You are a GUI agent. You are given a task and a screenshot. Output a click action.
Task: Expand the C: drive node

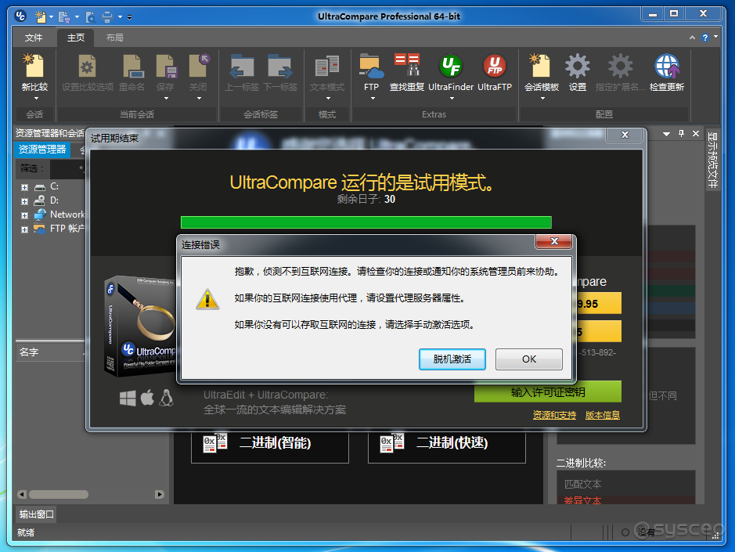[x=25, y=188]
